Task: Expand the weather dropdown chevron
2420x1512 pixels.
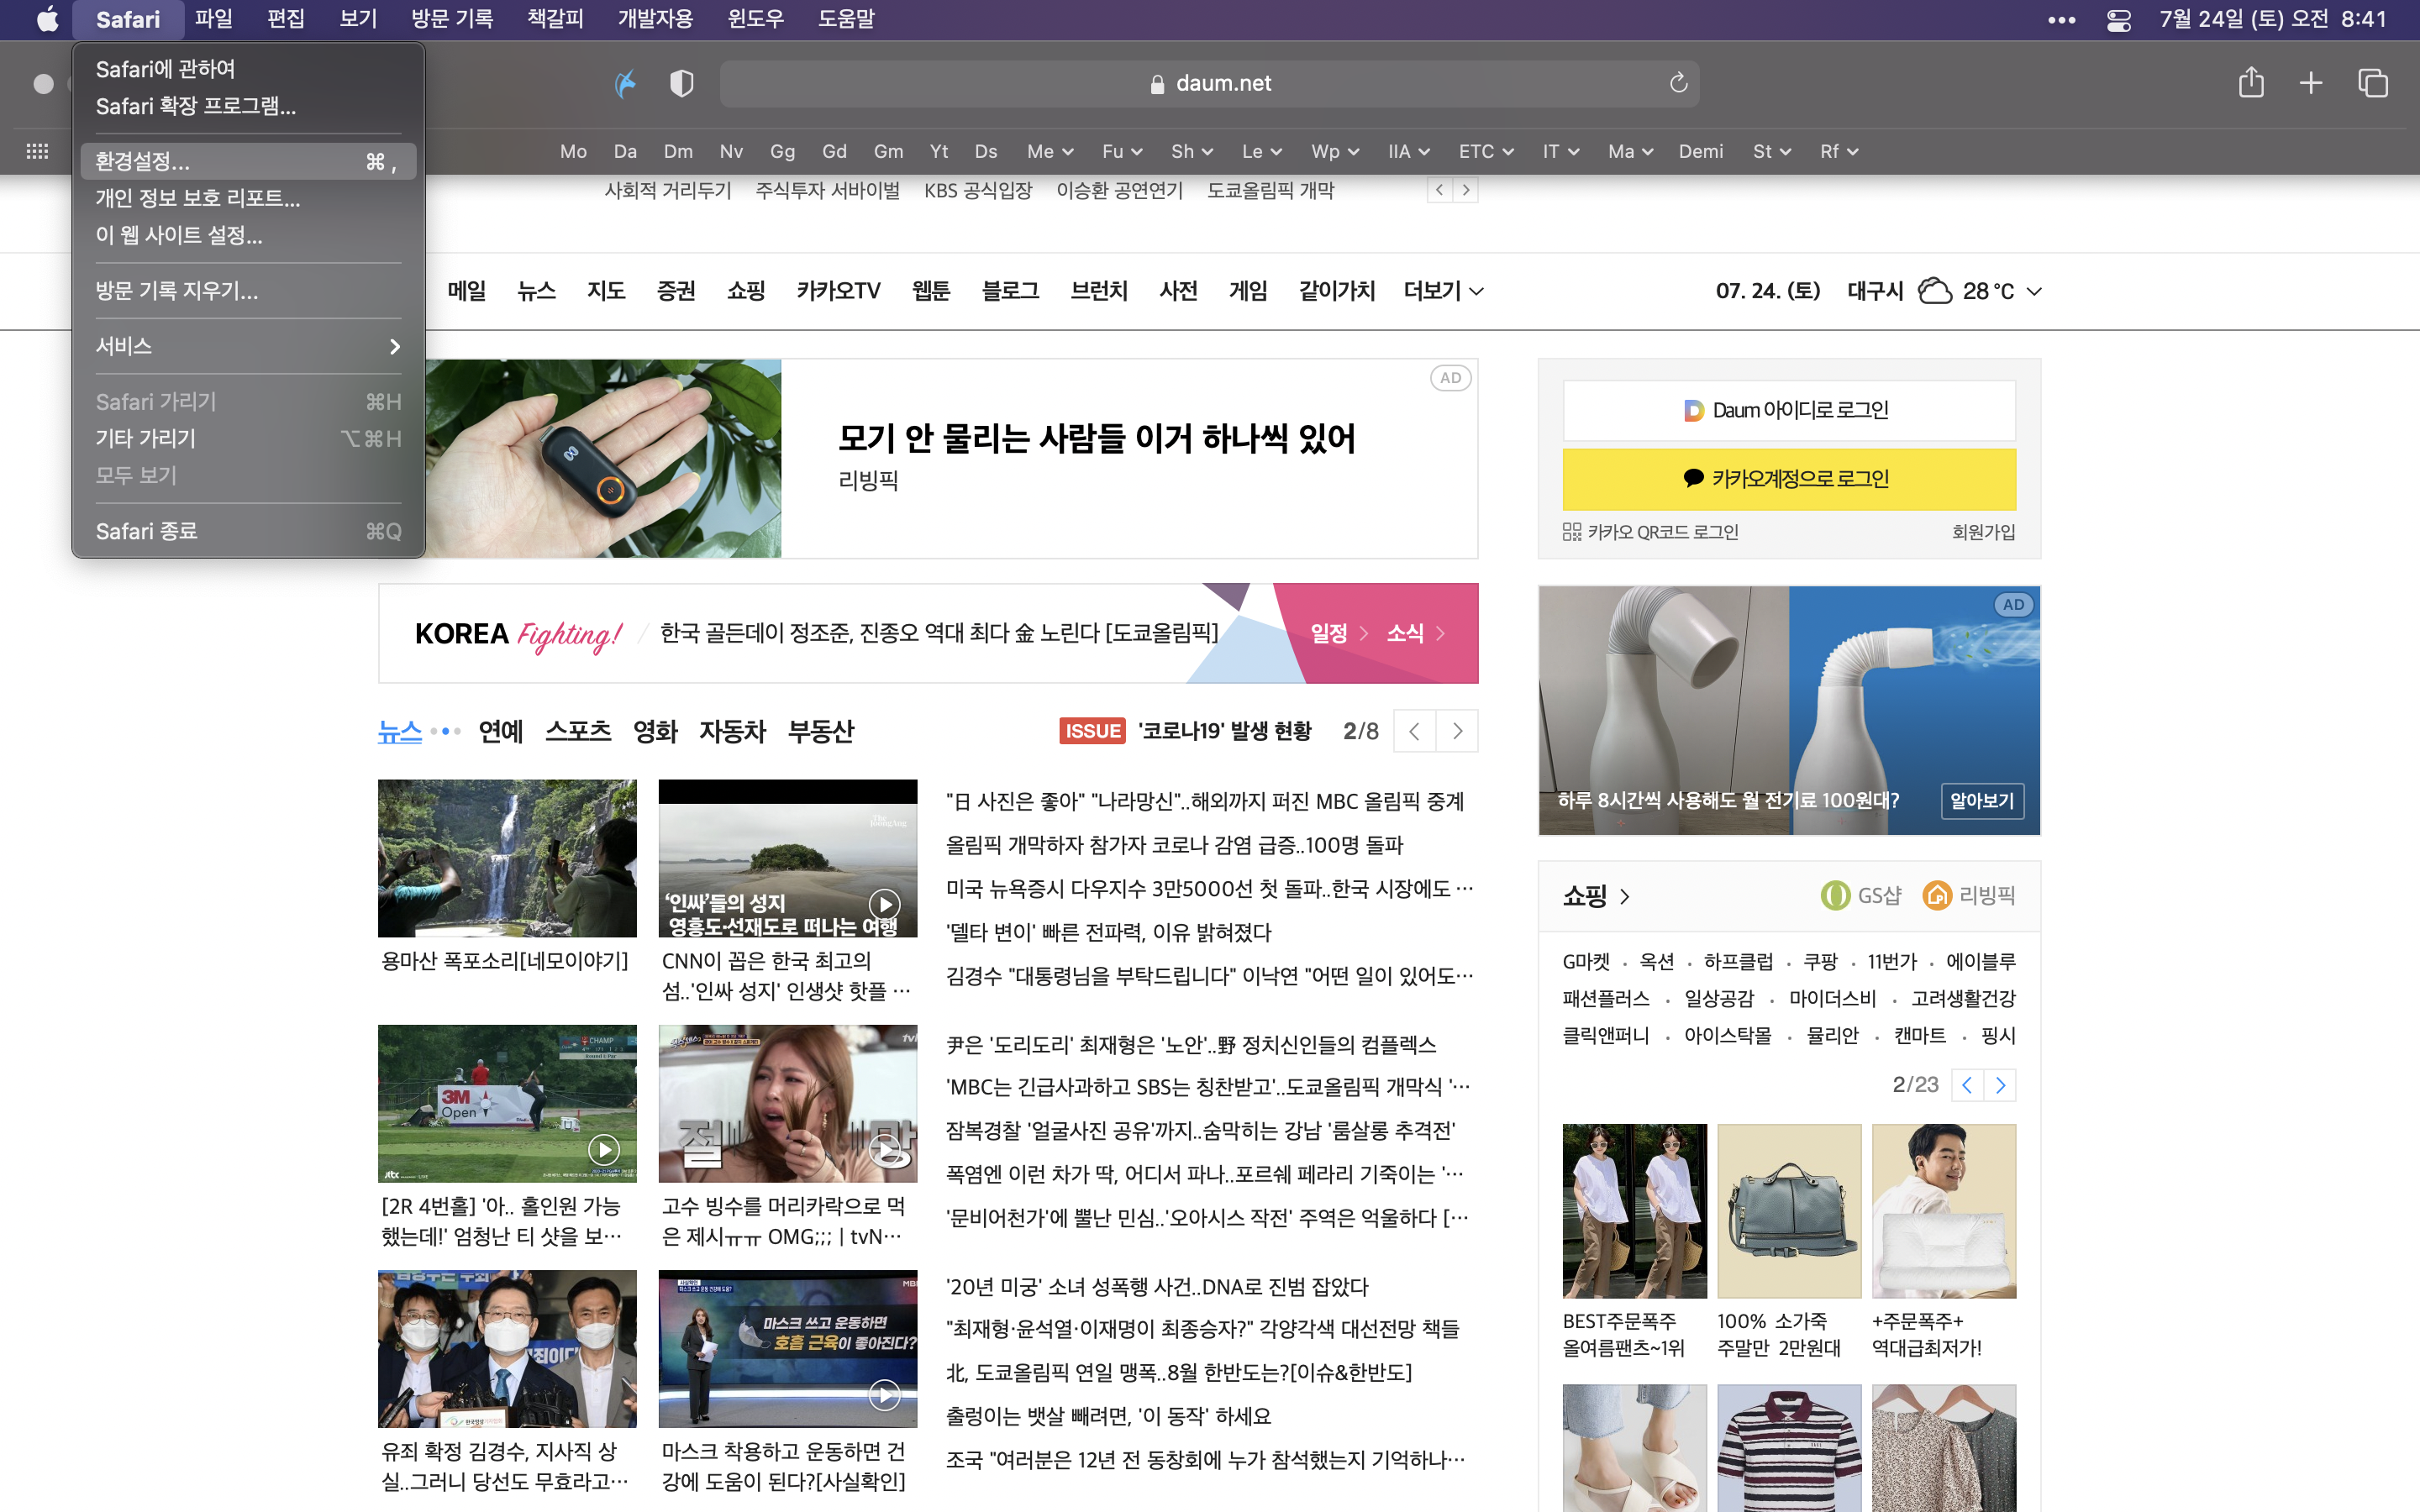Action: coord(2034,291)
